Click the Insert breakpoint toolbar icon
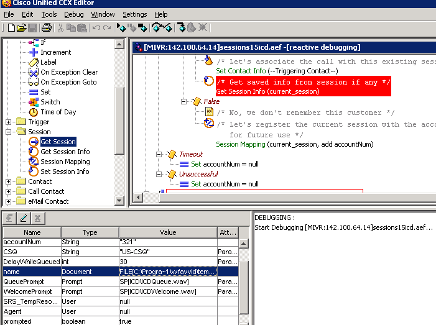 click(x=181, y=27)
